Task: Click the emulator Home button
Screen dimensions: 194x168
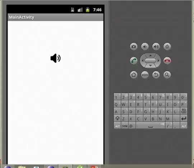Action: click(134, 75)
